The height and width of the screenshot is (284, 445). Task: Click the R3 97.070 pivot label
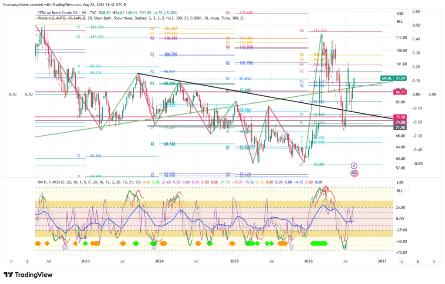[x=312, y=72]
